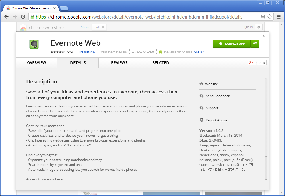
Task: Click the Google +1 button
Action: (252, 63)
